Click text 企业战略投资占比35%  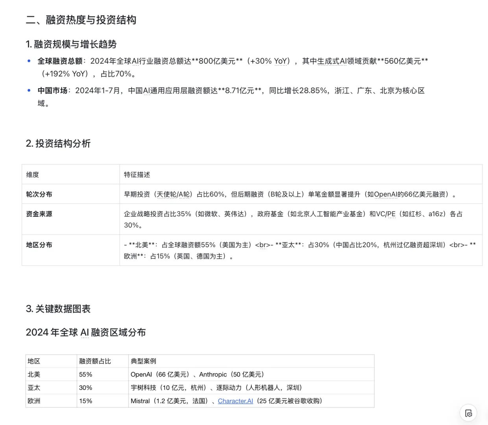[x=157, y=214]
